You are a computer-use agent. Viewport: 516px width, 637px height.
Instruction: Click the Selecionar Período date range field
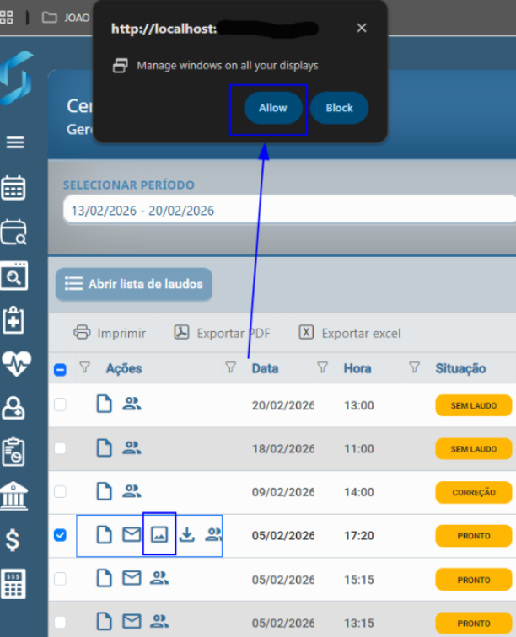pyautogui.click(x=287, y=211)
